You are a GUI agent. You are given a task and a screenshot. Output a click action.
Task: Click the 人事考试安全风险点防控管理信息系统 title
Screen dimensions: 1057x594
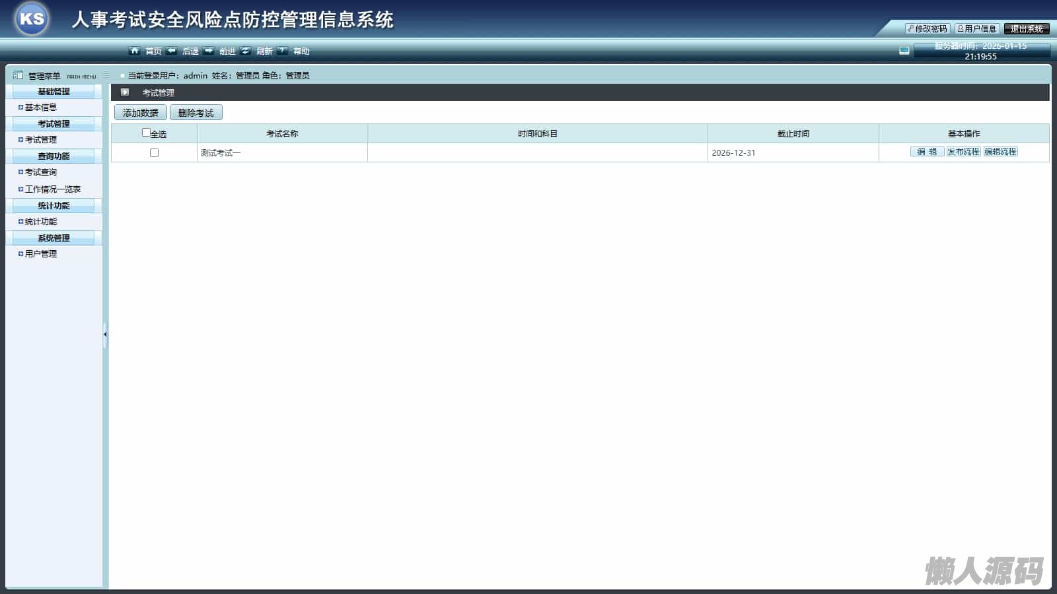(x=233, y=20)
